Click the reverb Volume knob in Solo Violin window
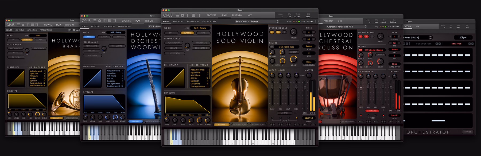 (x=294, y=59)
